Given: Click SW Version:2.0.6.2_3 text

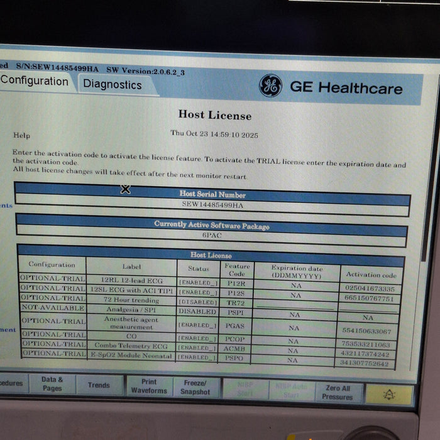Looking at the screenshot, I should (x=146, y=71).
